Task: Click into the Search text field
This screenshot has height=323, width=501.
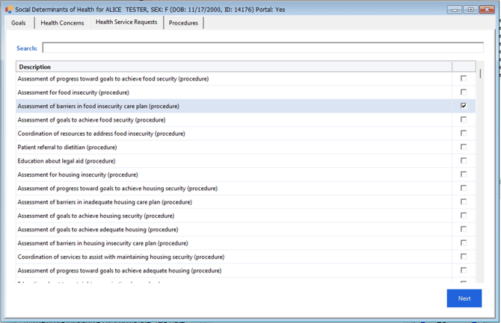Action: point(262,48)
